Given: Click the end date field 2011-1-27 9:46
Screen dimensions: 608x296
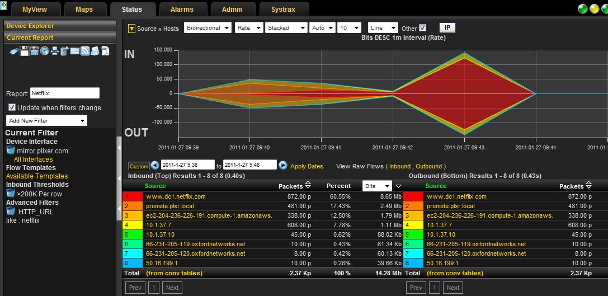Looking at the screenshot, I should [250, 165].
